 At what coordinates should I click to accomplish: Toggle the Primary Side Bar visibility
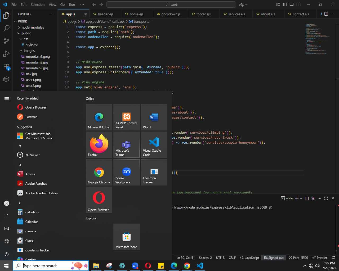(x=285, y=4)
